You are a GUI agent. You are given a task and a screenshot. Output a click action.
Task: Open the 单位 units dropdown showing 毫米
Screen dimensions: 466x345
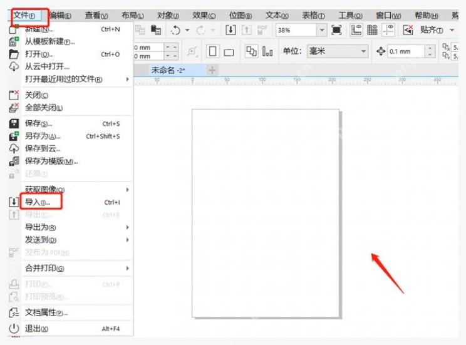pos(338,51)
